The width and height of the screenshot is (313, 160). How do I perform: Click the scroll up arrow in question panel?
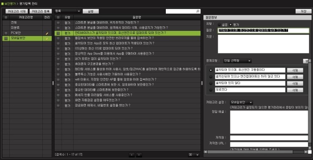pyautogui.click(x=310, y=61)
